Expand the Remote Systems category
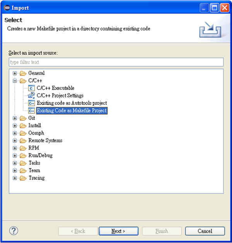Viewport: 232px width, 243px height. point(15,140)
